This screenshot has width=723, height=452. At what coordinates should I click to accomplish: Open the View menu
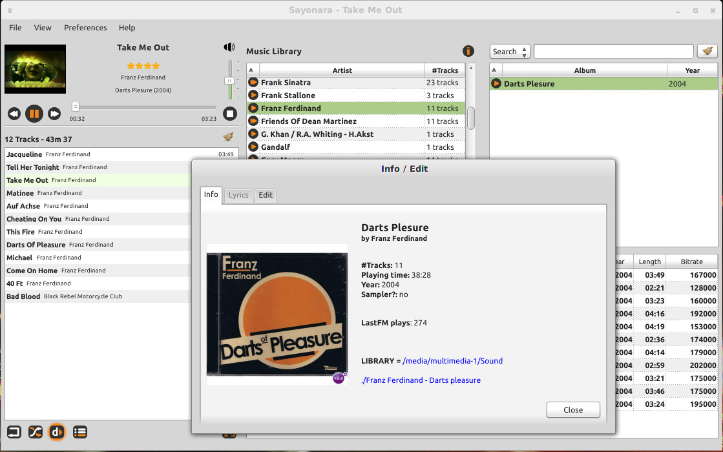coord(43,28)
